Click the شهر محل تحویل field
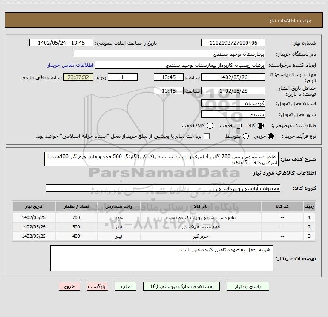Image resolution: width=328 pixels, height=317 pixels. click(233, 114)
